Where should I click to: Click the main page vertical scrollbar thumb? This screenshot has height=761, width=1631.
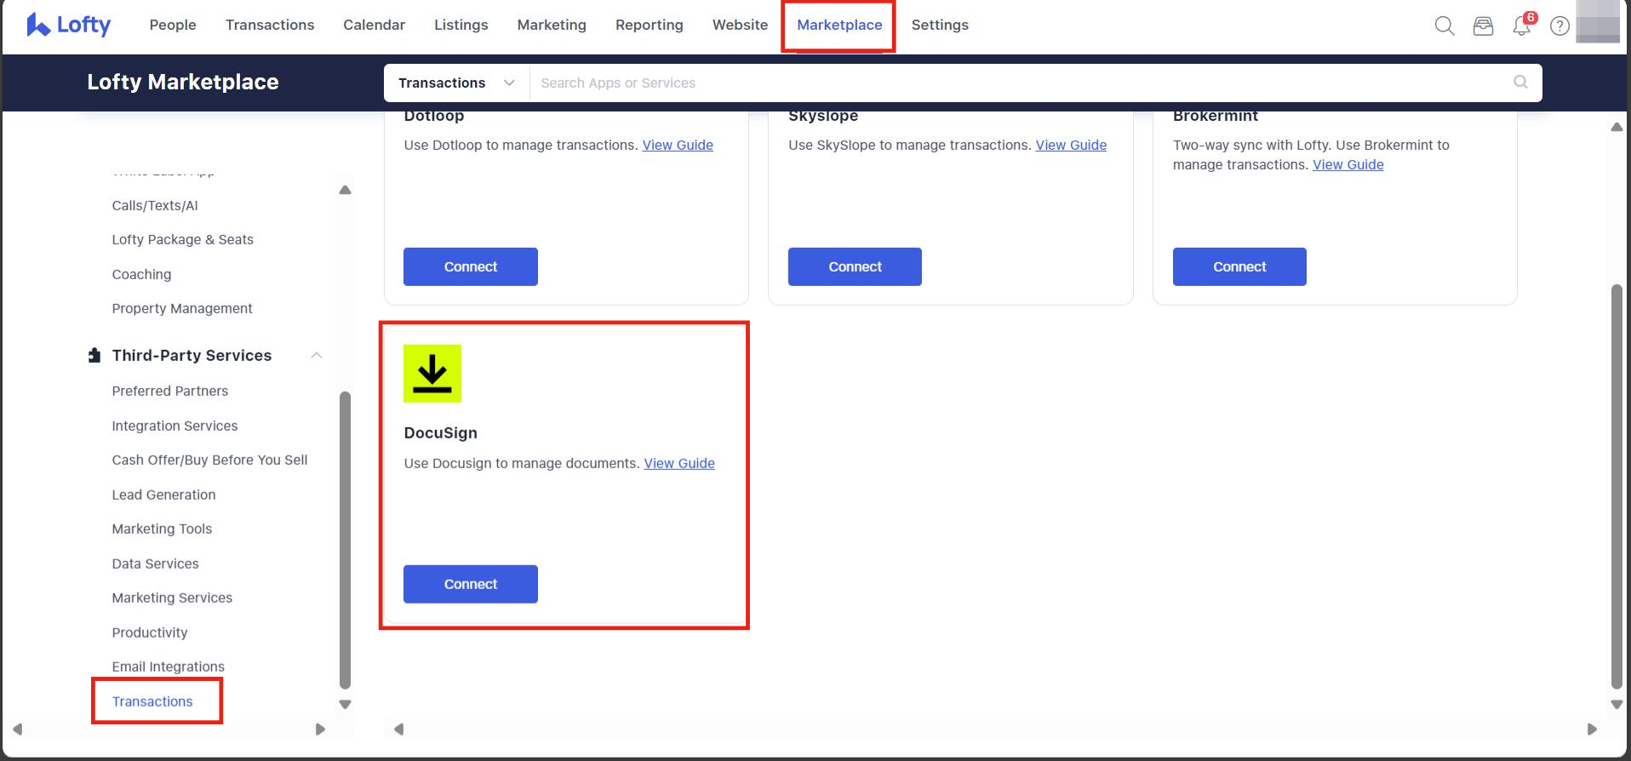pos(1617,486)
